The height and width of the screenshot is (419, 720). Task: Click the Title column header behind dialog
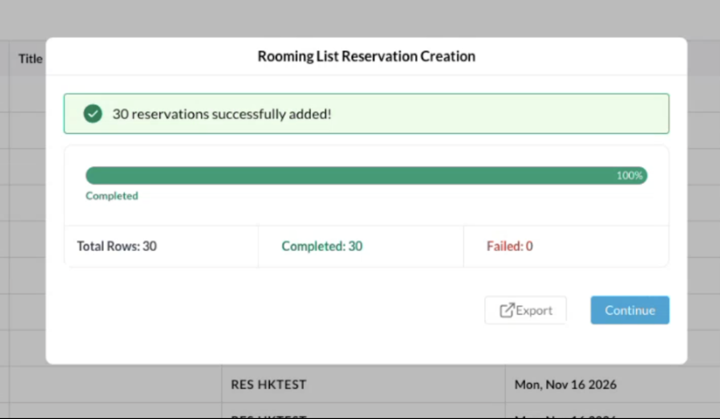pos(30,59)
